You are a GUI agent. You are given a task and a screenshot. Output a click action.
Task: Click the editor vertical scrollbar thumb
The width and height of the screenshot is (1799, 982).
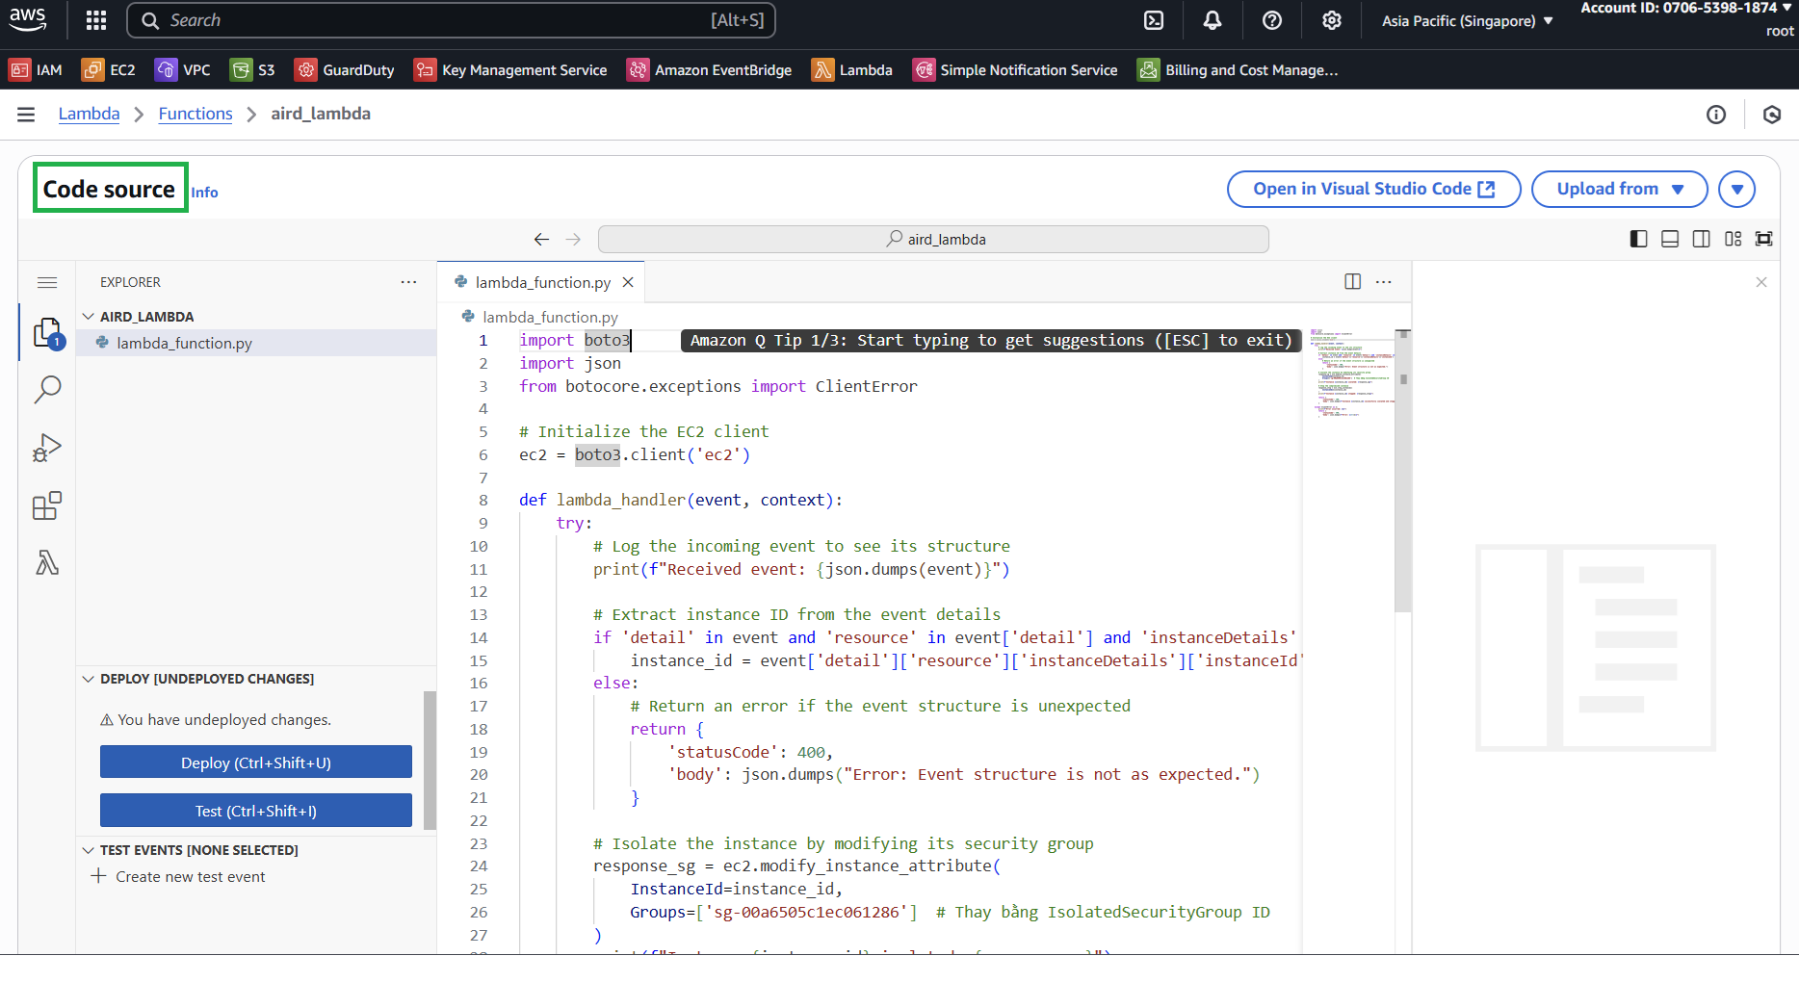tap(1403, 472)
